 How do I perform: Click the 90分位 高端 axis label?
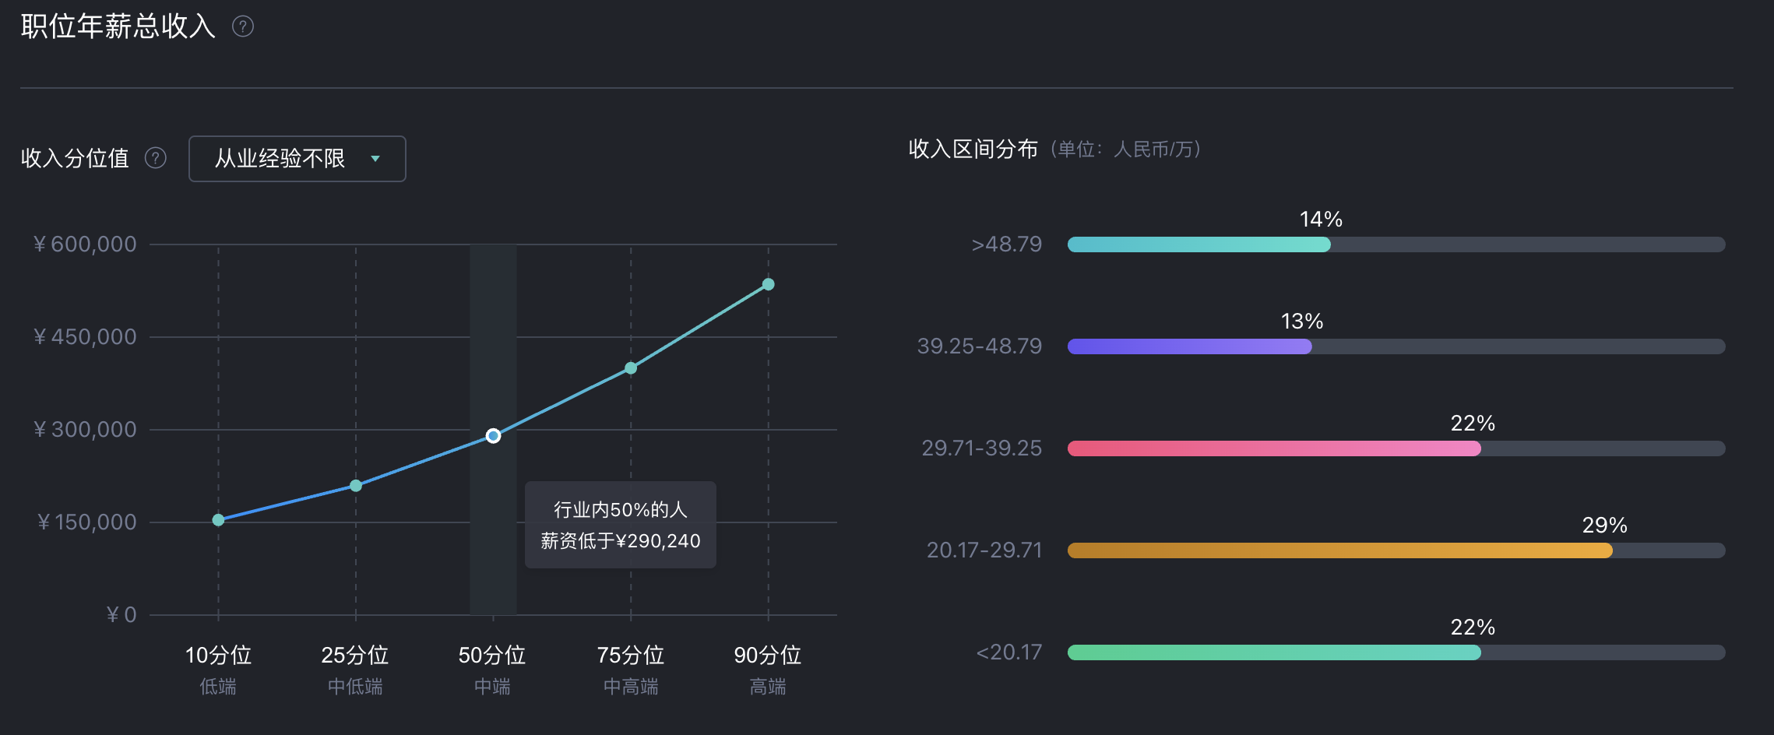click(768, 668)
